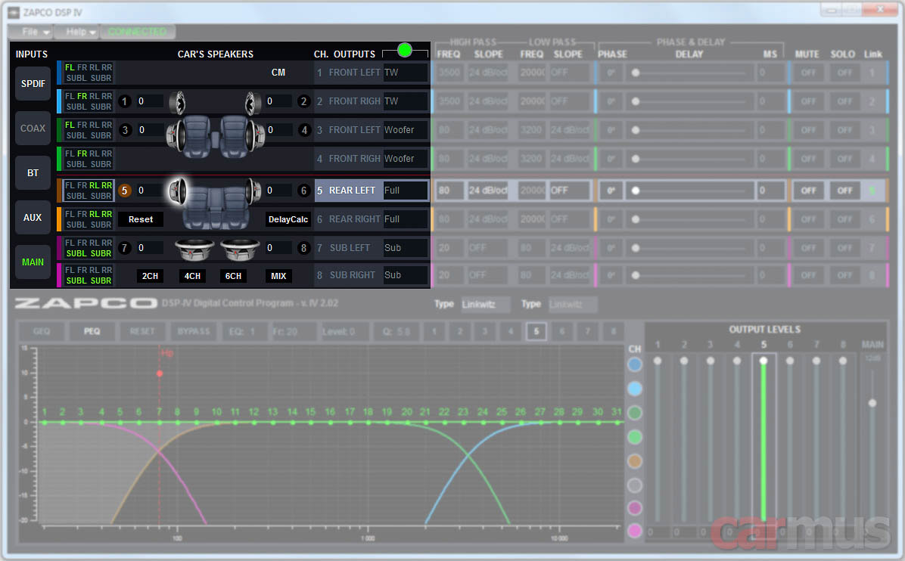Click speaker number badge 2
Screen dimensions: 905x561
pyautogui.click(x=303, y=102)
